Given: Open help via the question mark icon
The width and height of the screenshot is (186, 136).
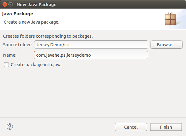Looking at the screenshot, I should pos(10,127).
